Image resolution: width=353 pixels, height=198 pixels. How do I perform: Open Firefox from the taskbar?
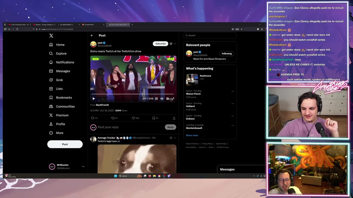click(150, 176)
